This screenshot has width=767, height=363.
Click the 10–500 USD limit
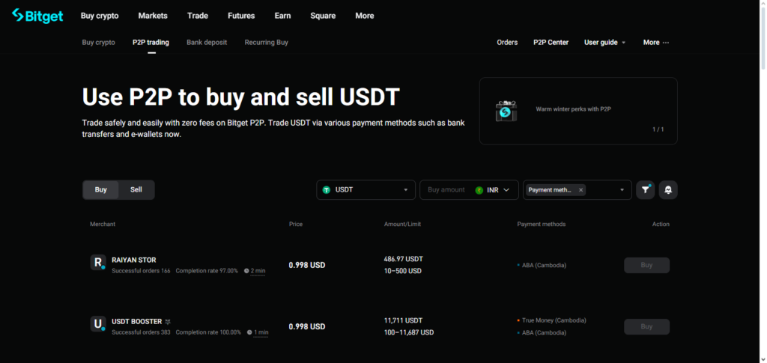tap(402, 271)
